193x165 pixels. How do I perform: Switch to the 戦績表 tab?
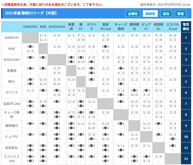click(150, 14)
